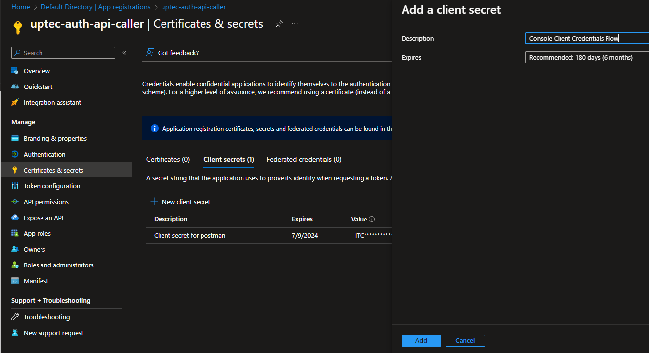The image size is (649, 353).
Task: Cancel adding the client secret
Action: (x=465, y=340)
